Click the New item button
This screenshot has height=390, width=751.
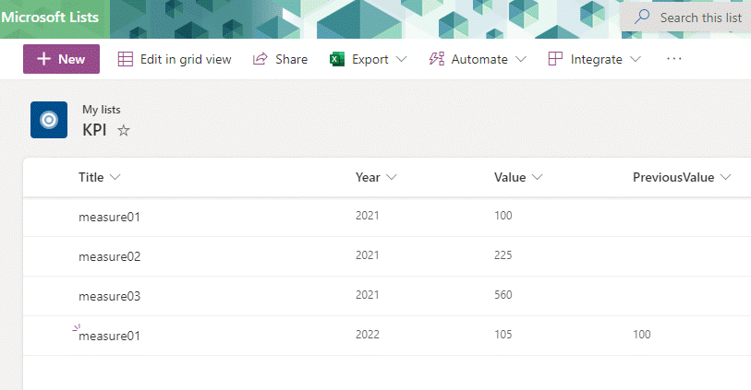click(x=61, y=59)
